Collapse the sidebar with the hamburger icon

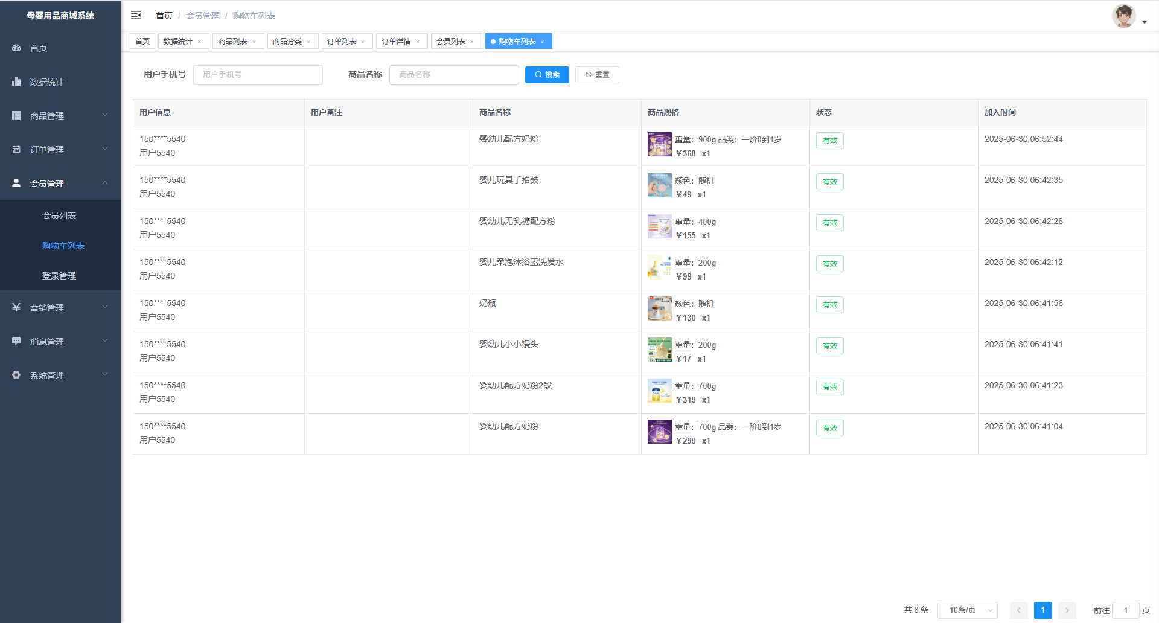tap(136, 15)
